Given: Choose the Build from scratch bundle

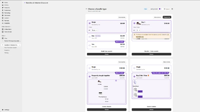Looking at the screenshot, I should (107, 54).
